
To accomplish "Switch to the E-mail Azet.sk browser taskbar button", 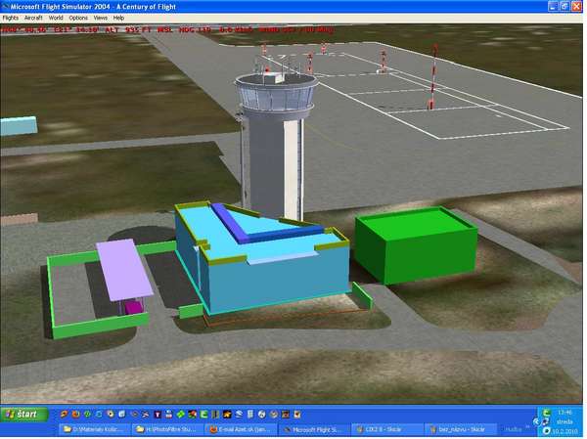I will tap(241, 429).
